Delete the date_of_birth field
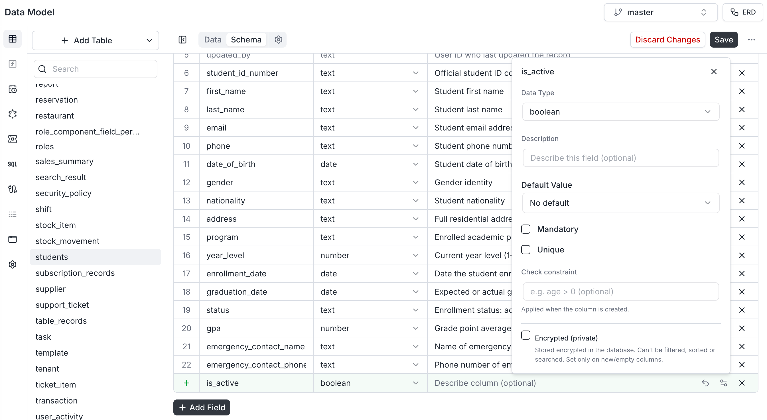767x420 pixels. click(742, 164)
